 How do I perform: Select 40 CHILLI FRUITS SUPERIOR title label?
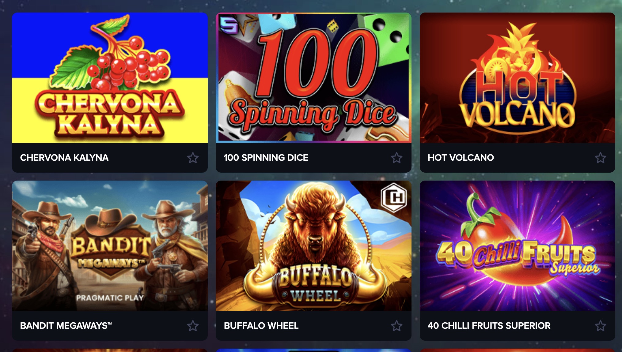489,326
